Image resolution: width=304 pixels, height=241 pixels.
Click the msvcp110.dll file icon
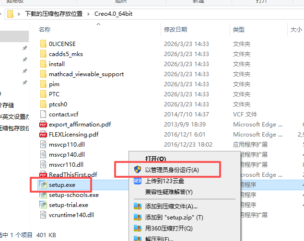(43, 145)
